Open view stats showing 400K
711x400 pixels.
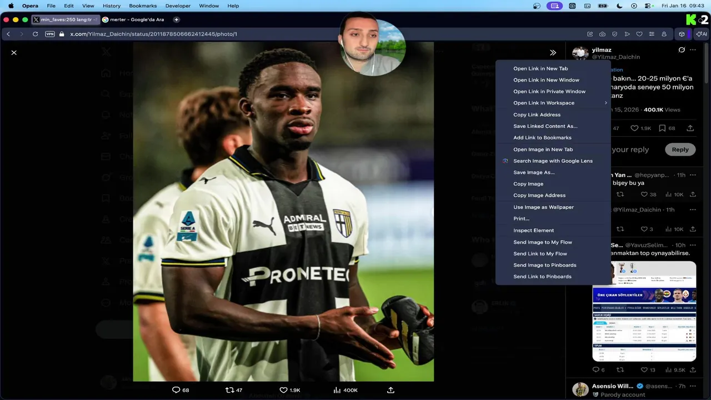pyautogui.click(x=345, y=390)
